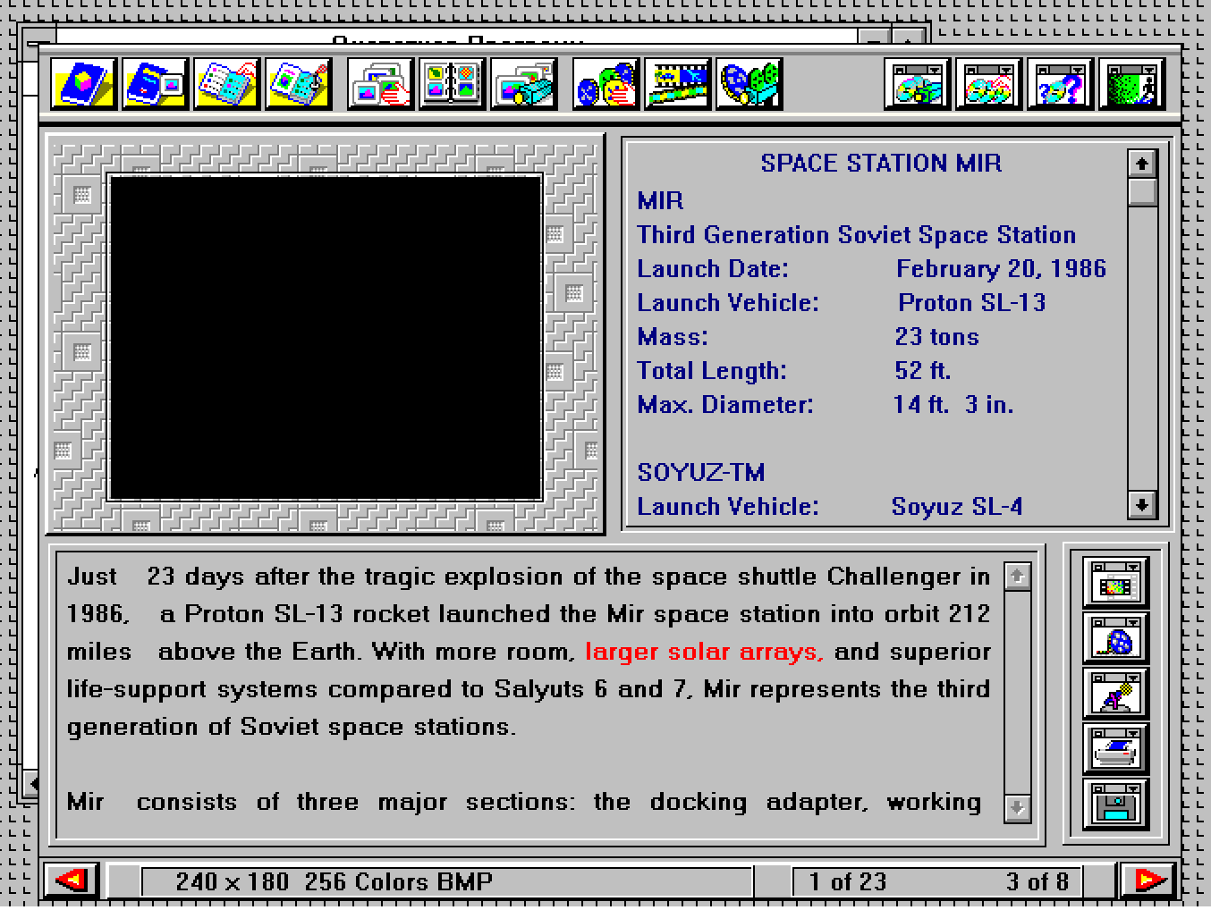1211x910 pixels.
Task: Click the 'Launch Date:' label
Action: pyautogui.click(x=713, y=269)
